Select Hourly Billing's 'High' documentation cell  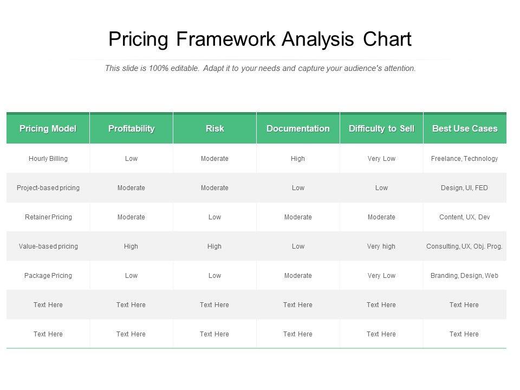[x=298, y=159]
